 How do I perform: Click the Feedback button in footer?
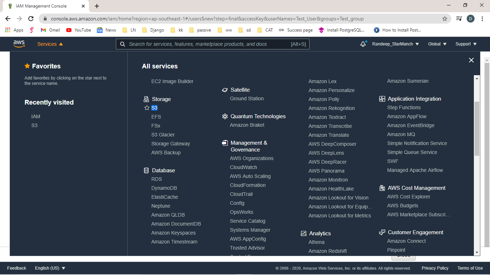(17, 268)
